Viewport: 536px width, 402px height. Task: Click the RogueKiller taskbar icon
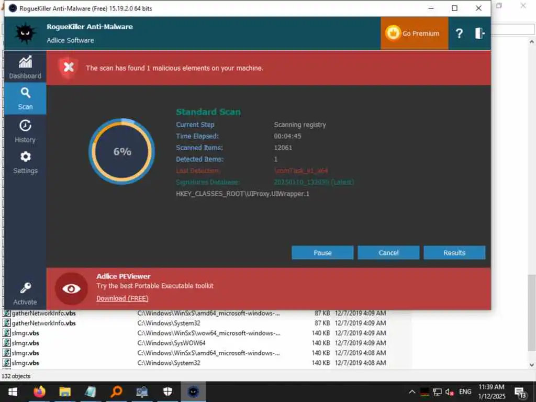pyautogui.click(x=193, y=392)
